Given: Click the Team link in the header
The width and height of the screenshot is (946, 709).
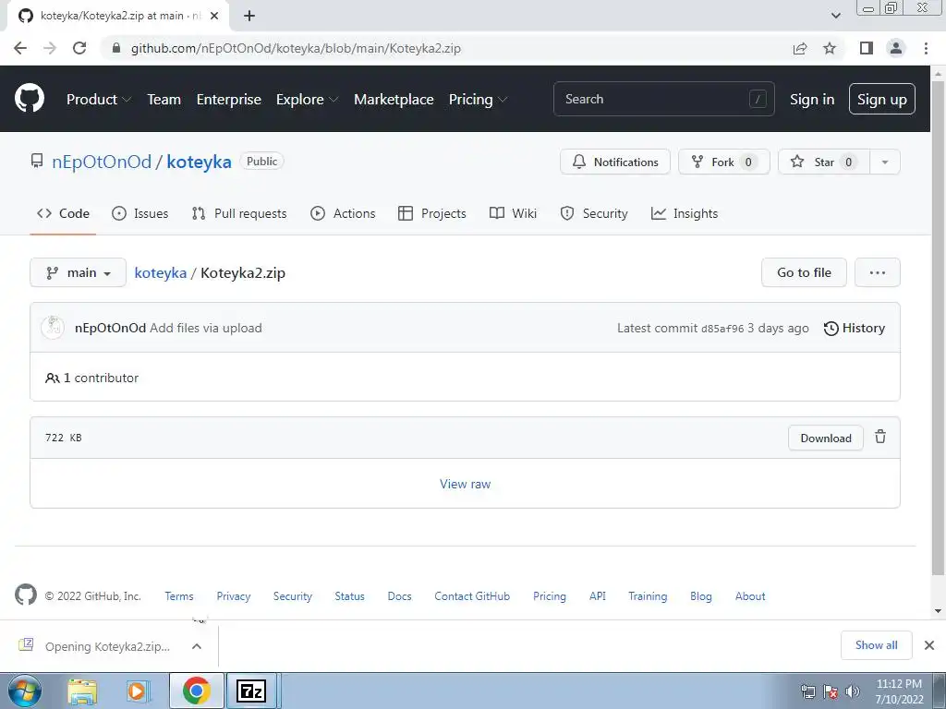Looking at the screenshot, I should (x=164, y=100).
